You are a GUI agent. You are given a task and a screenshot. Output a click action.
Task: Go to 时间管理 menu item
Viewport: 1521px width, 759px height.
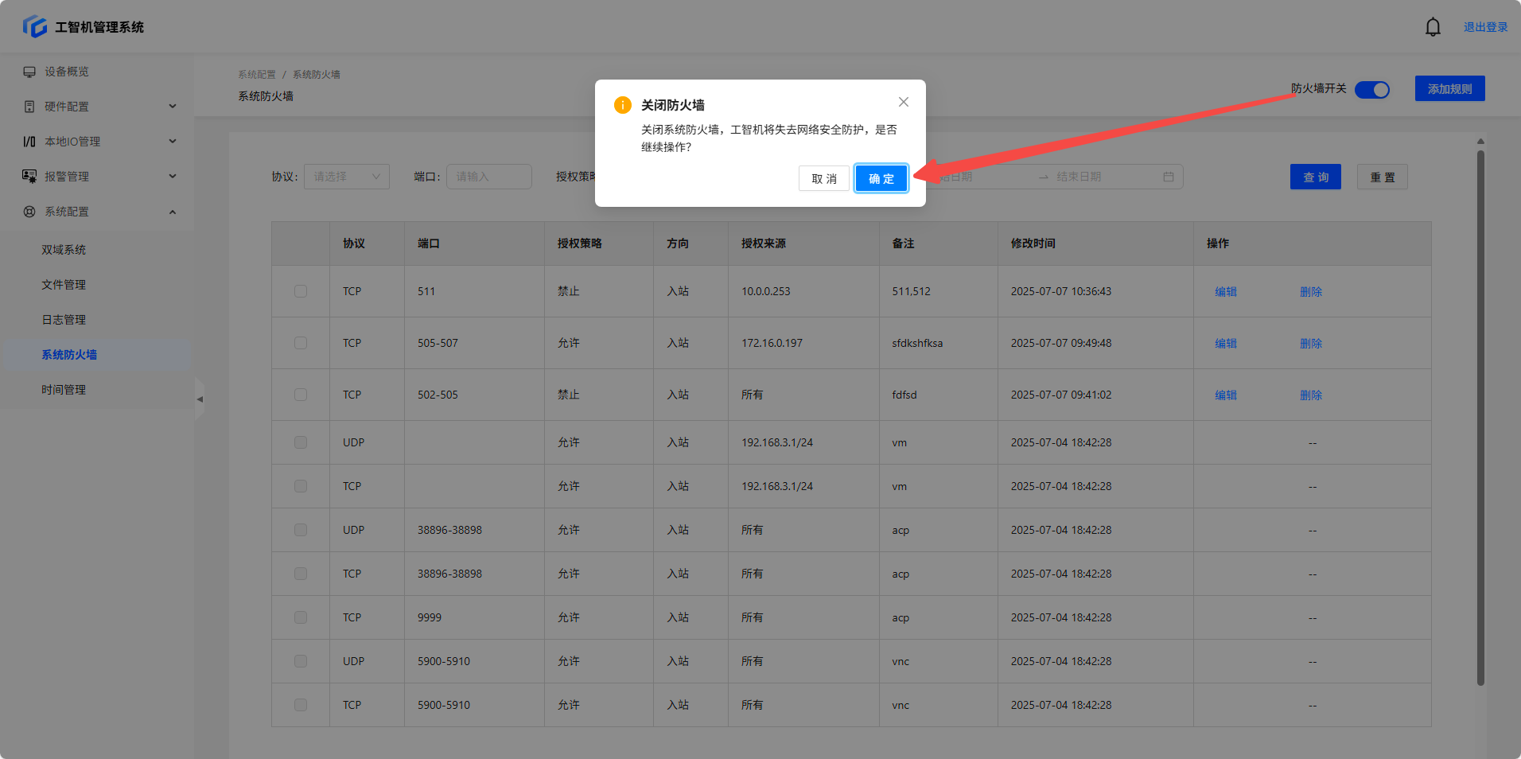[64, 390]
